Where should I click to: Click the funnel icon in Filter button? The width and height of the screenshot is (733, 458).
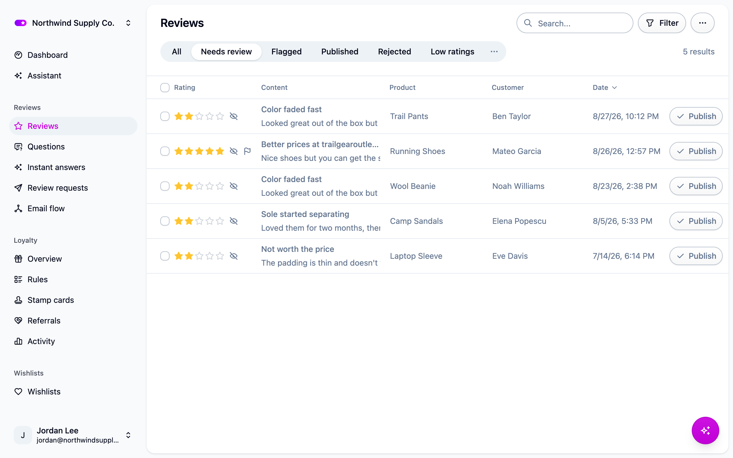coord(650,23)
